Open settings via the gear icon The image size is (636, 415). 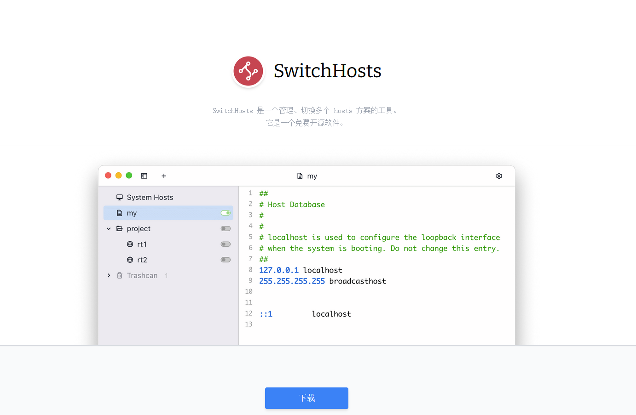499,176
